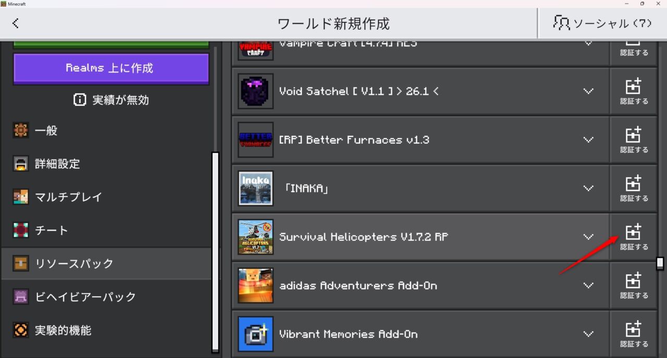Switch to the Multiplayer tab
667x358 pixels.
pos(107,197)
